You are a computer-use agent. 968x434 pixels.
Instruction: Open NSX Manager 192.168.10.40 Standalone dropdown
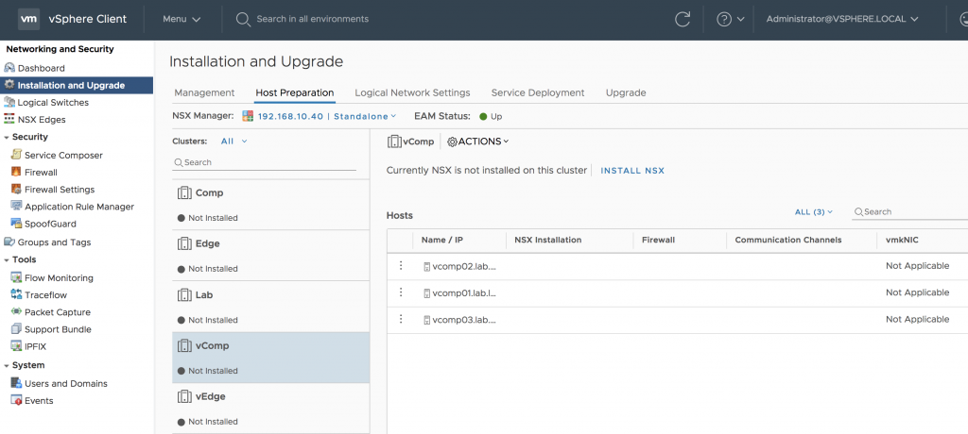(x=327, y=116)
